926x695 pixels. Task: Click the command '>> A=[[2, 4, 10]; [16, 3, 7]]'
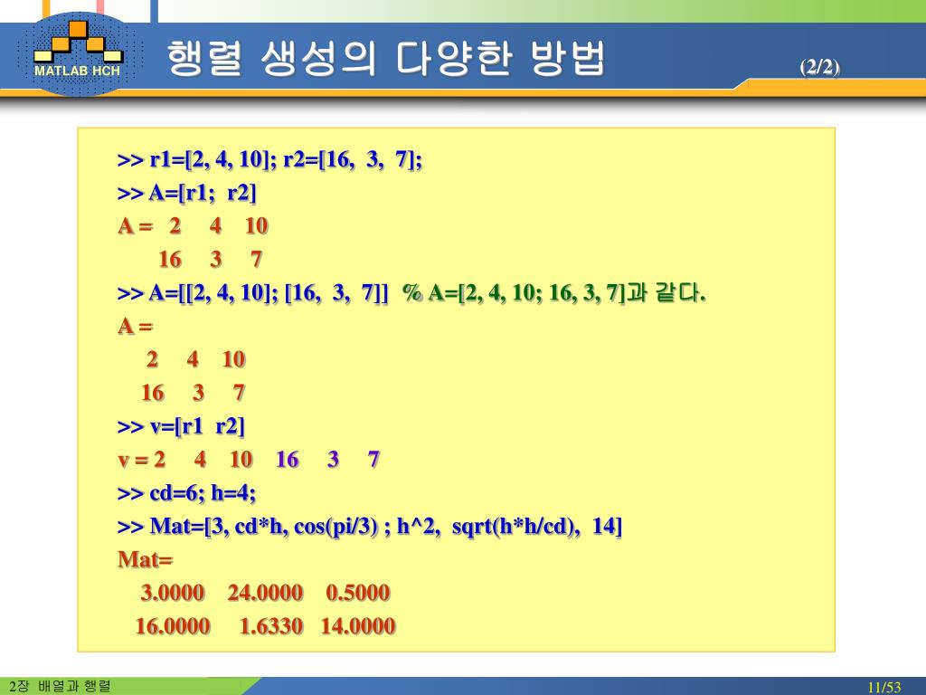click(253, 292)
